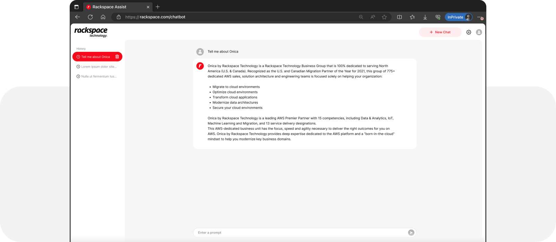Image resolution: width=556 pixels, height=242 pixels.
Task: Open browser downloads panel
Action: tap(425, 17)
